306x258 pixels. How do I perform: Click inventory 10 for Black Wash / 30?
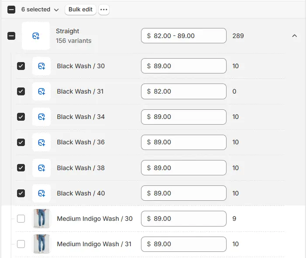pos(236,66)
